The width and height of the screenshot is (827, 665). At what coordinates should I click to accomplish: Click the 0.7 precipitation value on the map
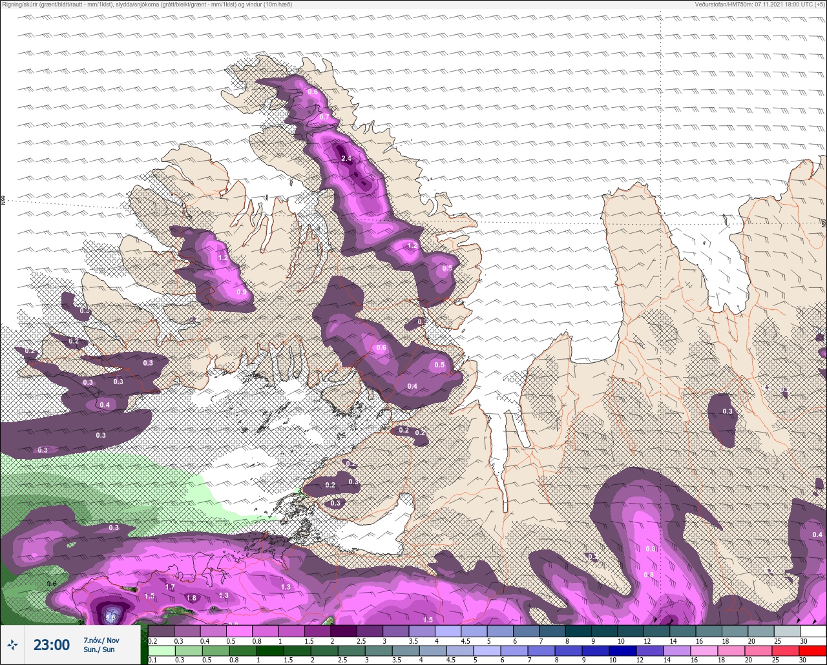click(324, 117)
